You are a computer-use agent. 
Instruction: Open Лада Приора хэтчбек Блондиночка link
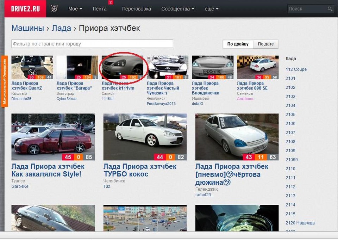pos(205,88)
